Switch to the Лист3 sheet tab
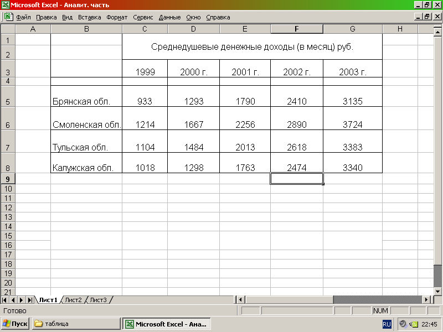The image size is (443, 332). pos(99,300)
